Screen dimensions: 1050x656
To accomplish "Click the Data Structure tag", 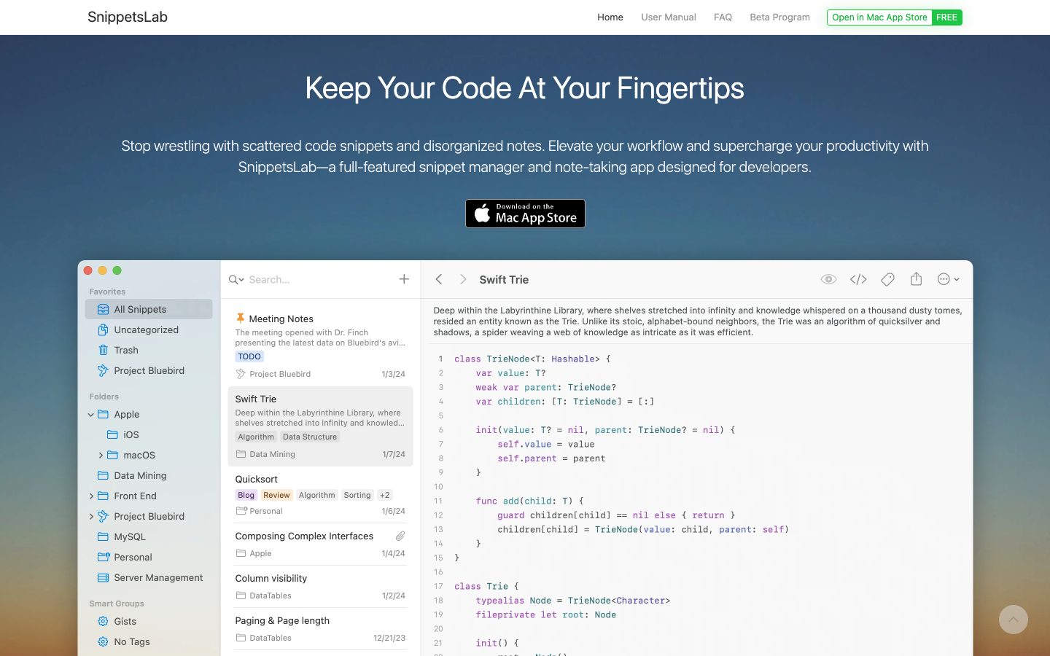I will [310, 437].
